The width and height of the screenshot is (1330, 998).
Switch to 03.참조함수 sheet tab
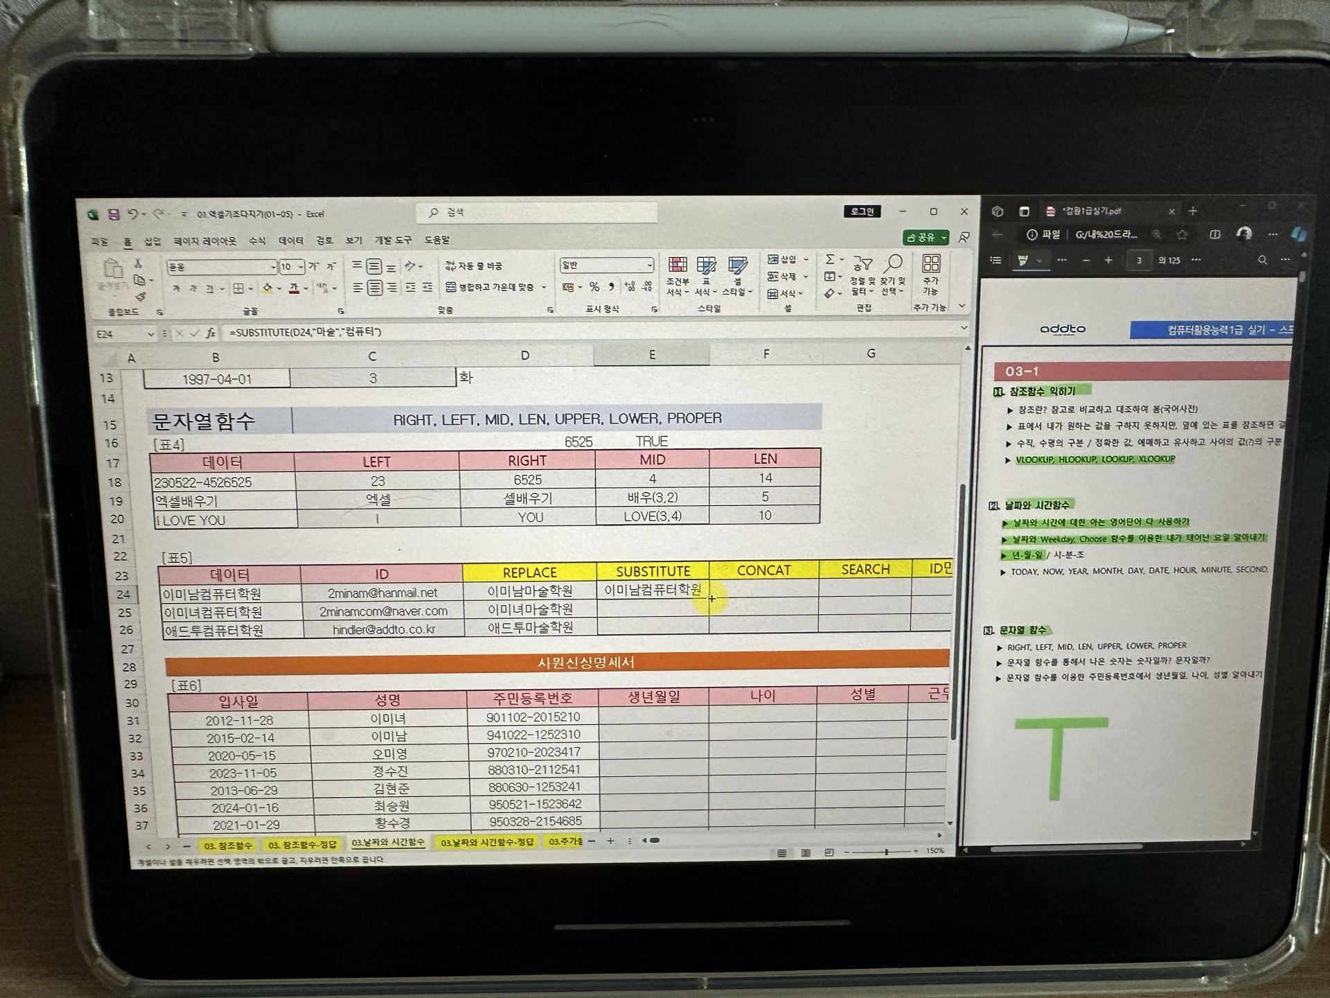pos(228,845)
